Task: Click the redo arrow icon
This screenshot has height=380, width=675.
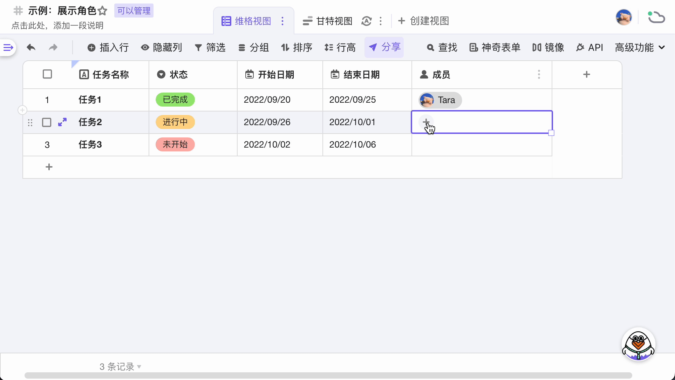Action: click(x=53, y=47)
